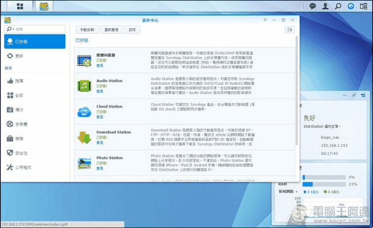The image size is (373, 228).
Task: Click IP address 192.168.1.153 in widget
Action: click(334, 146)
